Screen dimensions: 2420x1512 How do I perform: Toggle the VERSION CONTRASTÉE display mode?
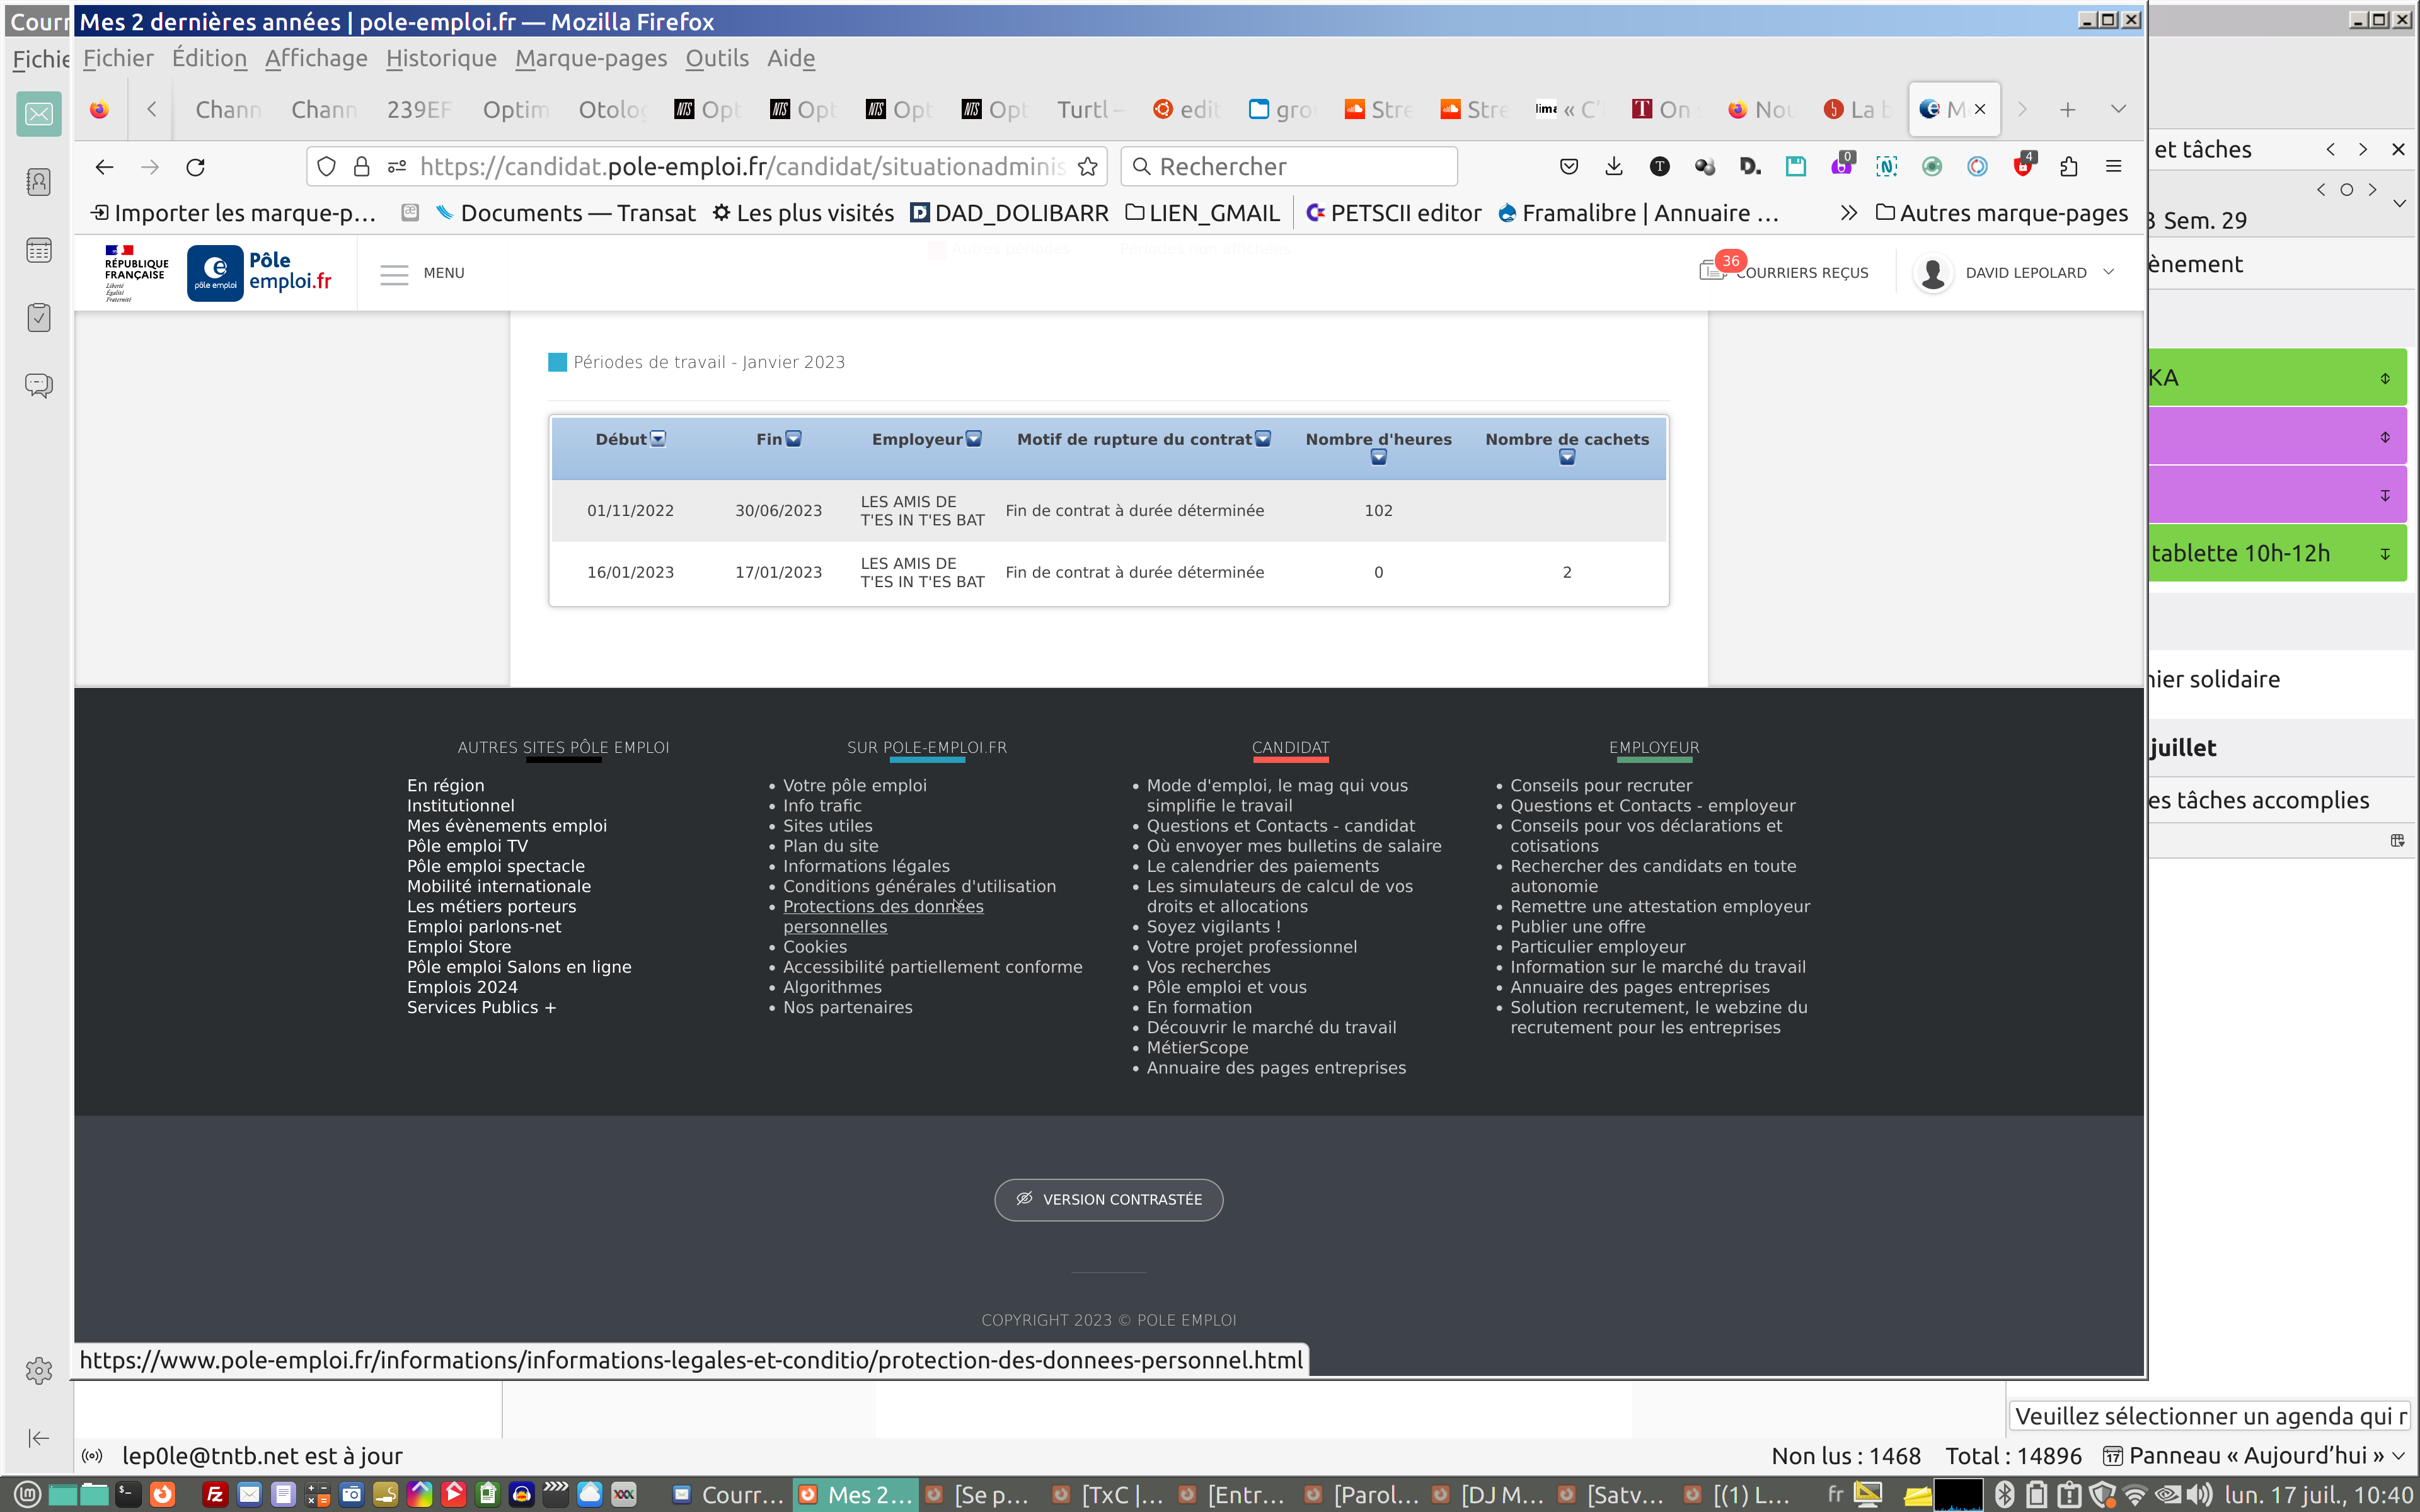point(1108,1199)
